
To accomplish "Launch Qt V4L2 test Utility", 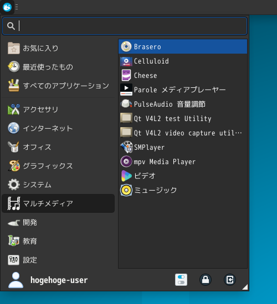I will click(183, 118).
